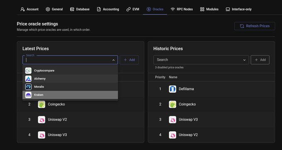Select Defillama text in Historic Prices
Image resolution: width=282 pixels, height=150 pixels.
186,89
